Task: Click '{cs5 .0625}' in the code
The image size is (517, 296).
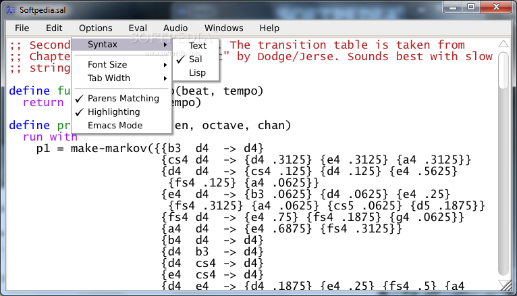Action: (365, 206)
